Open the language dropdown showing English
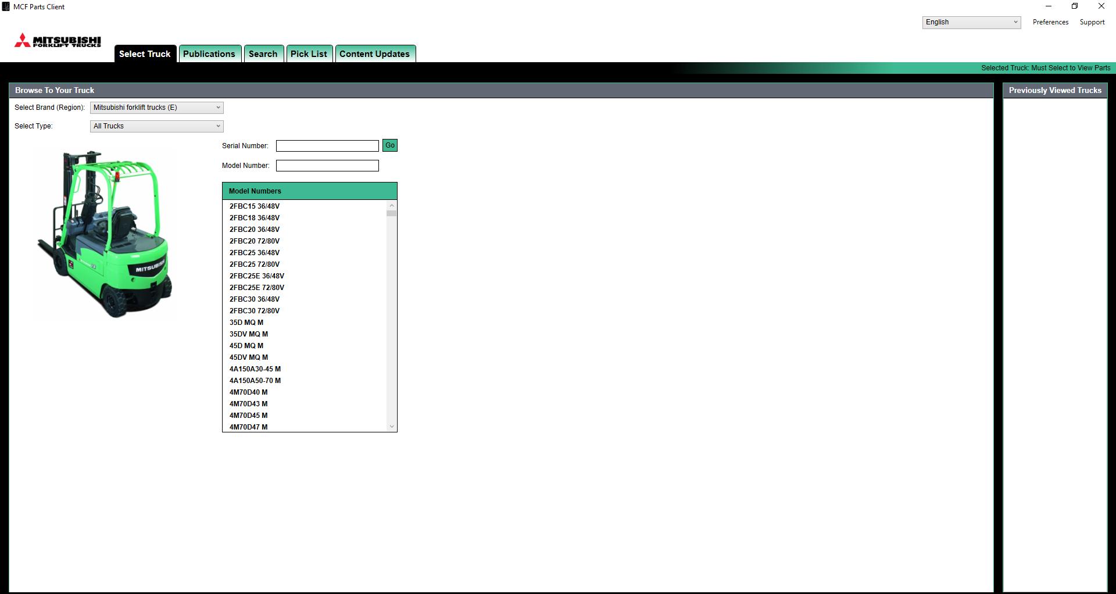This screenshot has height=594, width=1116. click(971, 22)
